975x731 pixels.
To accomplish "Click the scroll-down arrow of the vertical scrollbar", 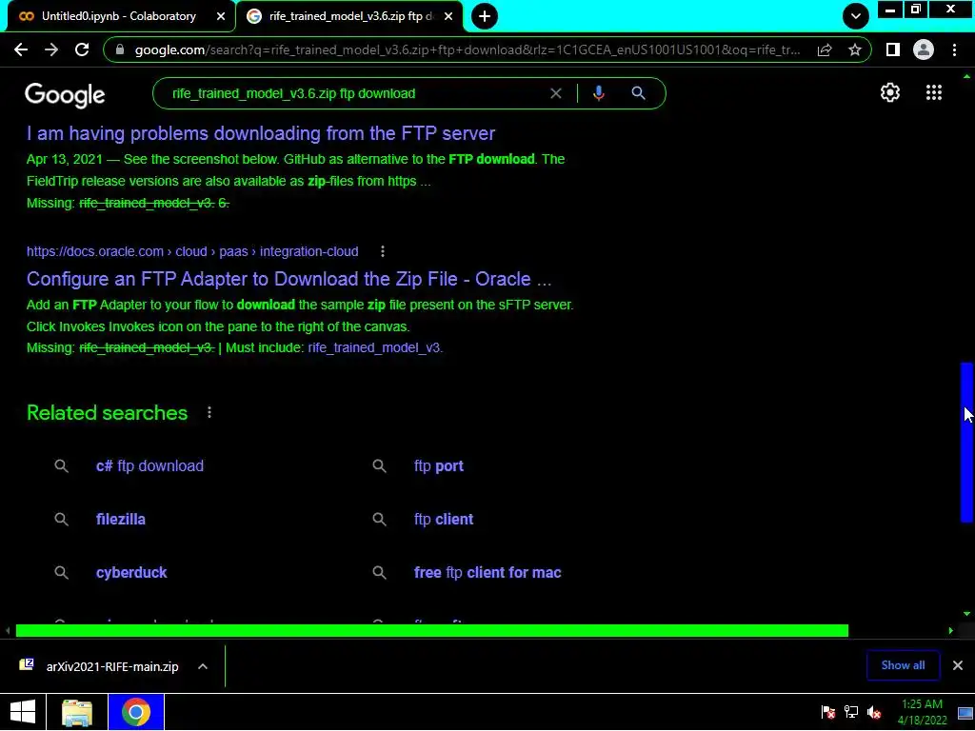I will click(966, 614).
